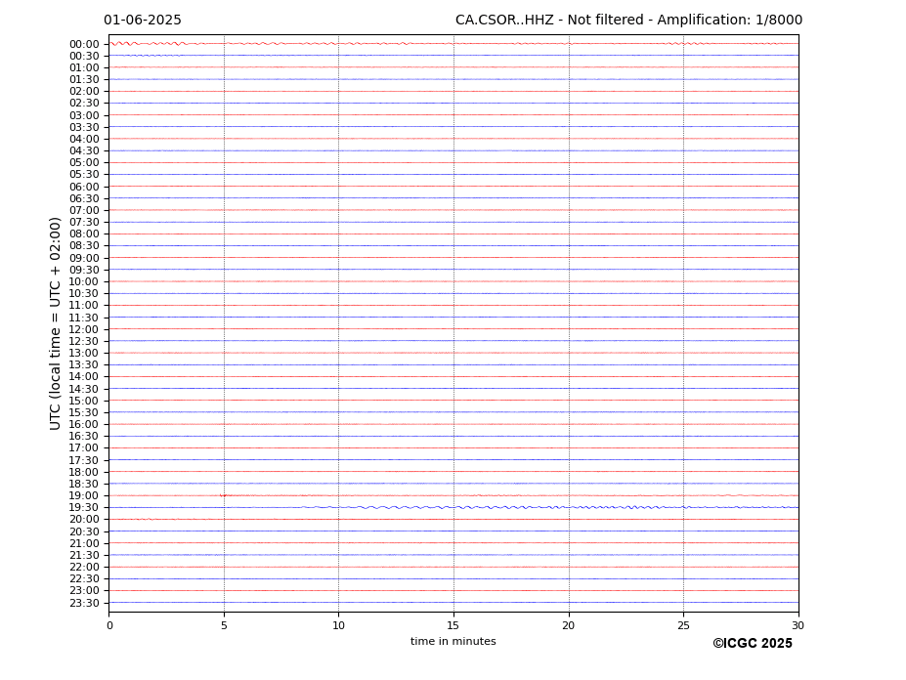Select the 19:30 time row label
The width and height of the screenshot is (906, 680).
[84, 508]
